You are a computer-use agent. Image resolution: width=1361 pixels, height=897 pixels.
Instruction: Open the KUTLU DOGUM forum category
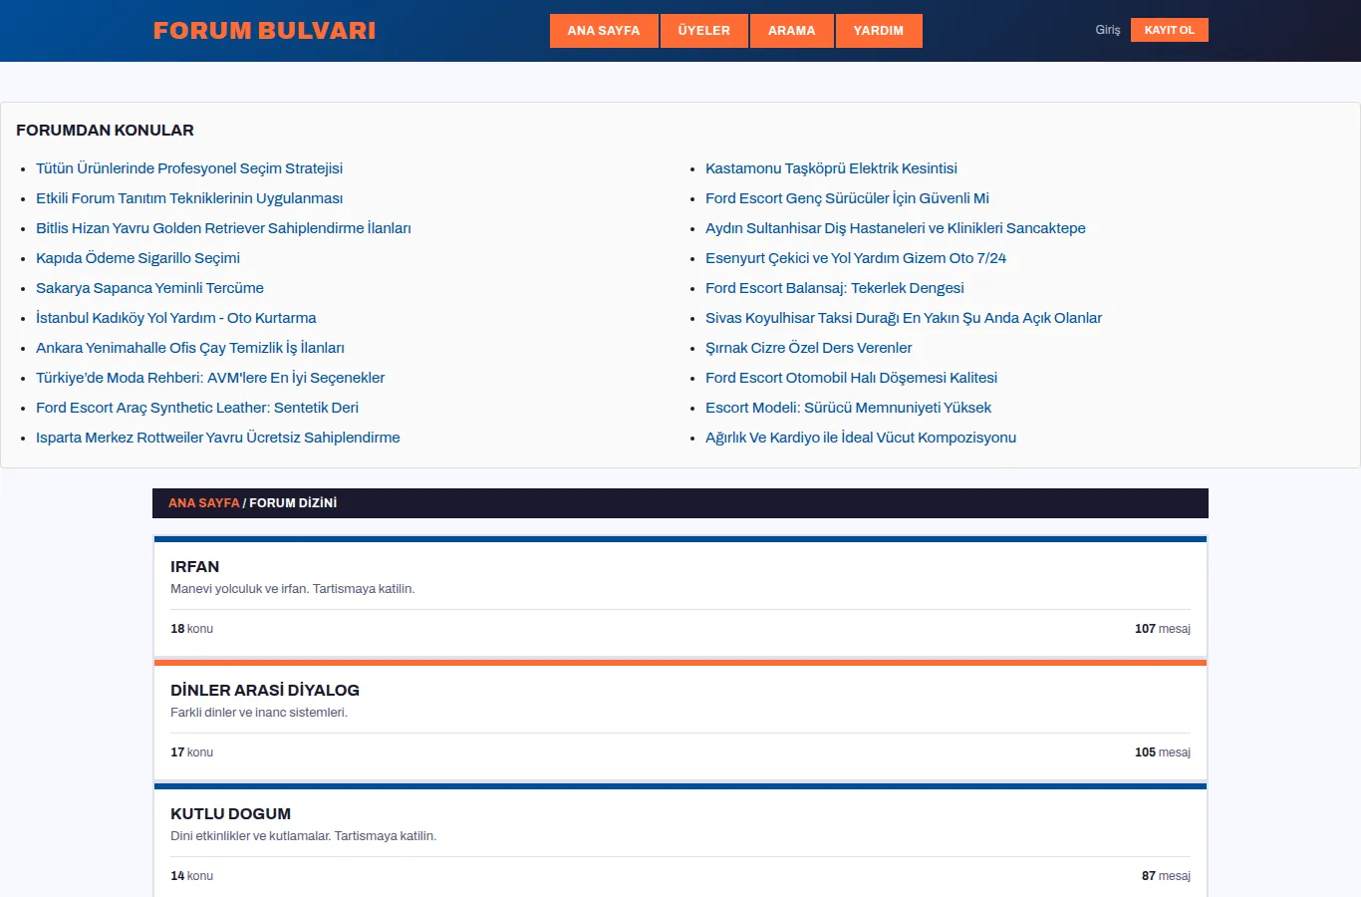click(x=230, y=814)
